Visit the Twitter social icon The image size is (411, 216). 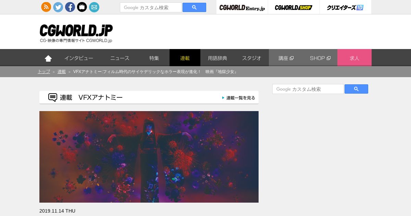tap(58, 7)
